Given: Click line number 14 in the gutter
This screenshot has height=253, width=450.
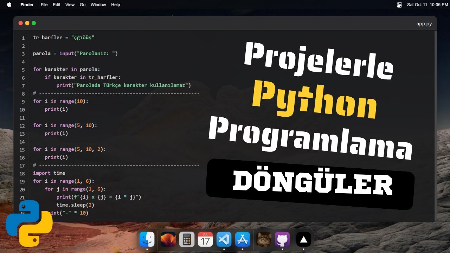Looking at the screenshot, I should pos(22,141).
